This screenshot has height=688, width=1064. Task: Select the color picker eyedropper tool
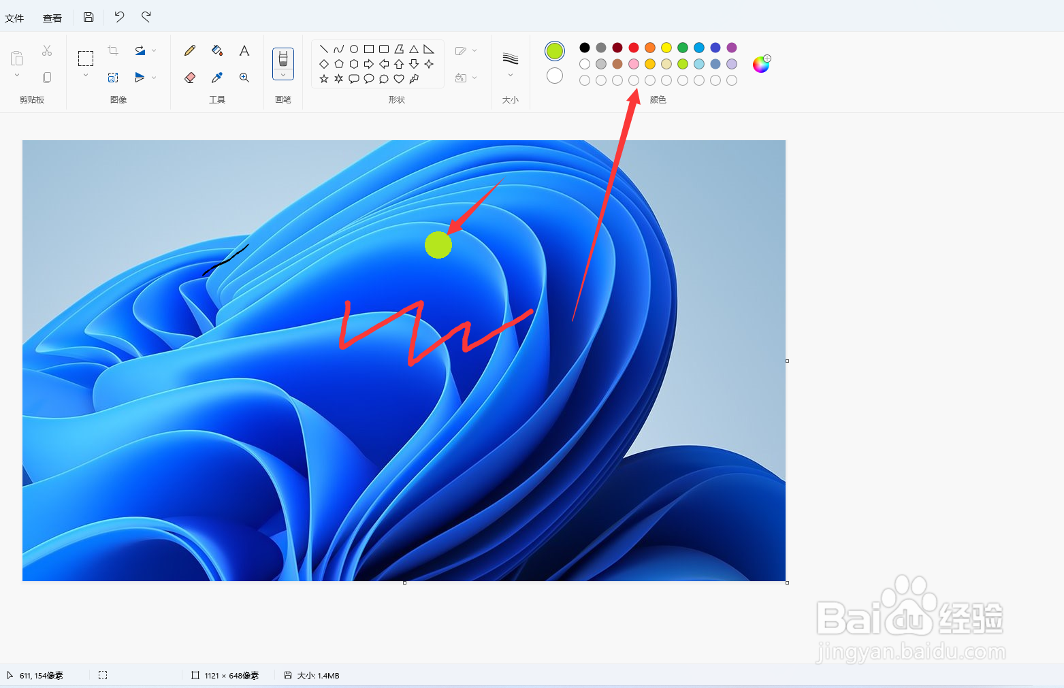tap(217, 78)
